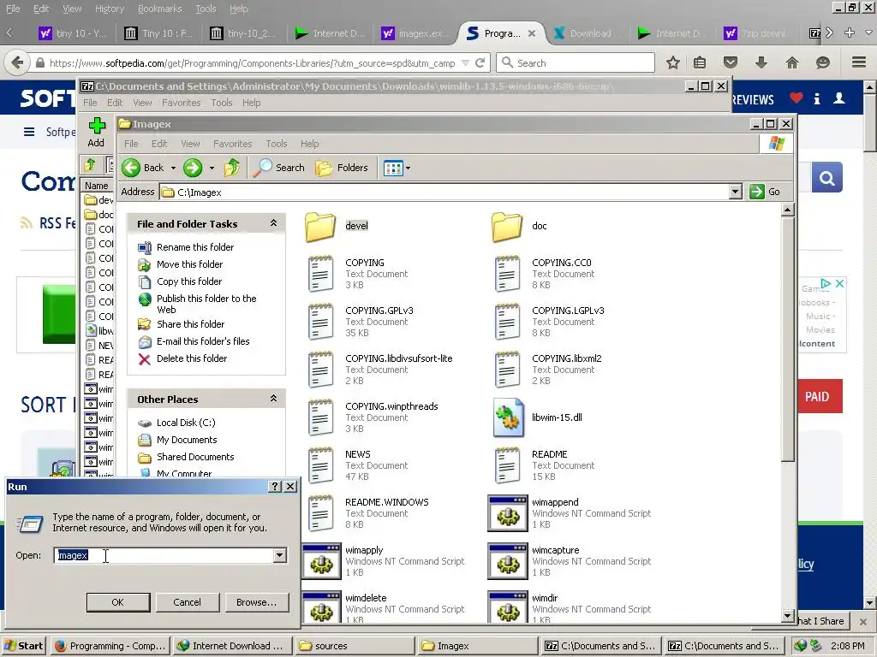This screenshot has width=877, height=657.
Task: Click the green Forward arrow in Imagex window
Action: (x=193, y=168)
